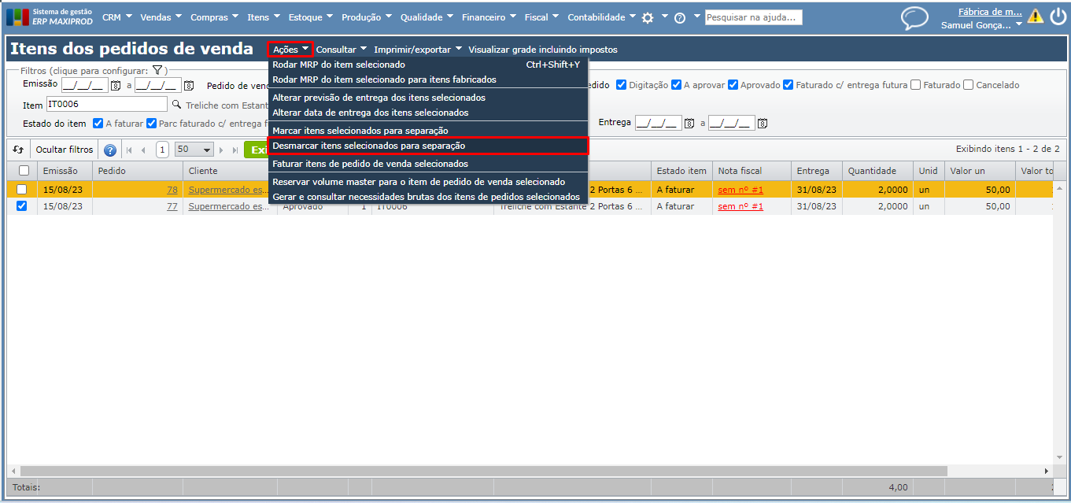The image size is (1071, 503).
Task: Select Rodar MRP para itens fabricados
Action: click(x=427, y=80)
